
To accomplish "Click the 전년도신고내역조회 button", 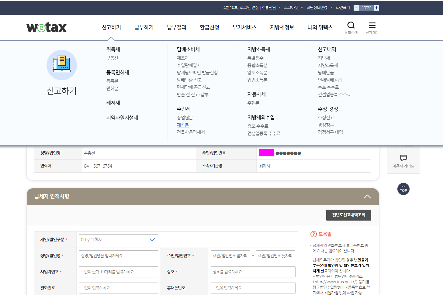I will (x=348, y=215).
